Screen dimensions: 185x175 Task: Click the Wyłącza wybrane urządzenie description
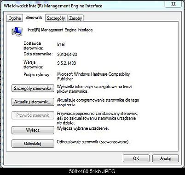(x=83, y=128)
